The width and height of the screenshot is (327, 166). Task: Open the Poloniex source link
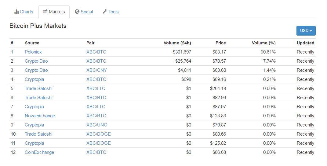pyautogui.click(x=33, y=52)
